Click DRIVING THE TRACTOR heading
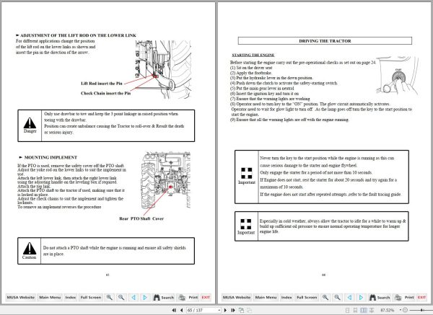The width and height of the screenshot is (433, 315). [x=325, y=41]
